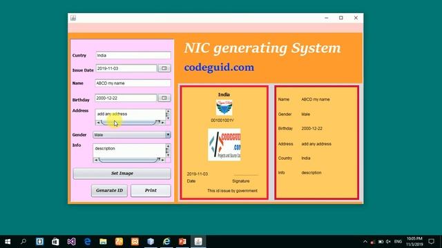Click the Genarate ID button
Image resolution: width=442 pixels, height=248 pixels.
(109, 190)
